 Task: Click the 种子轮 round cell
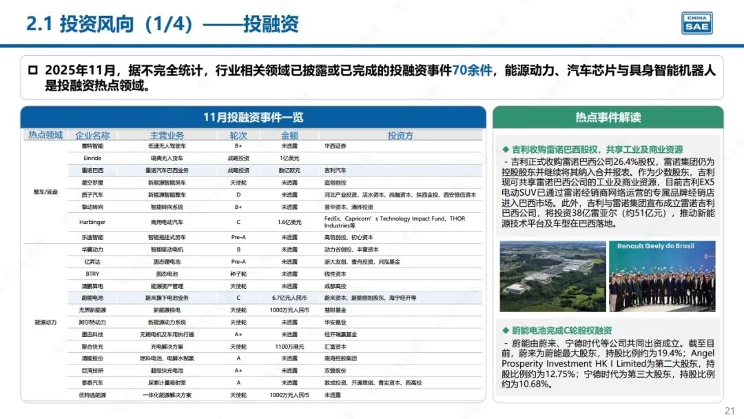coord(238,274)
